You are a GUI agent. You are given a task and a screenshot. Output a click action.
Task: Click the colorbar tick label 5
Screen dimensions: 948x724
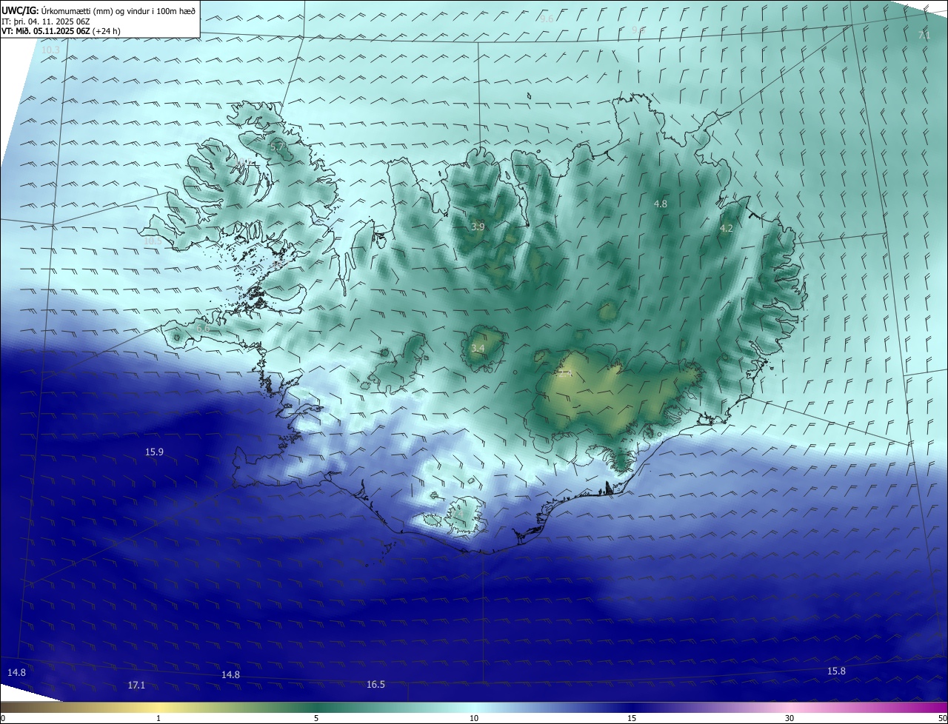tap(316, 718)
